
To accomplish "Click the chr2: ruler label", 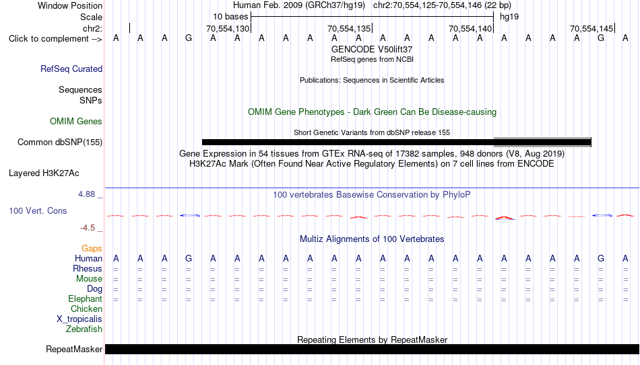I will [92, 28].
